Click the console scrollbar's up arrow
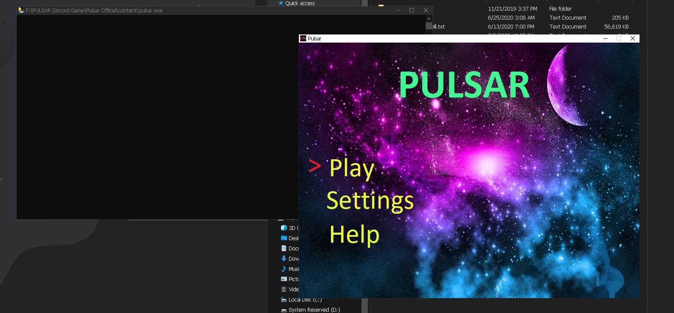 click(x=429, y=19)
